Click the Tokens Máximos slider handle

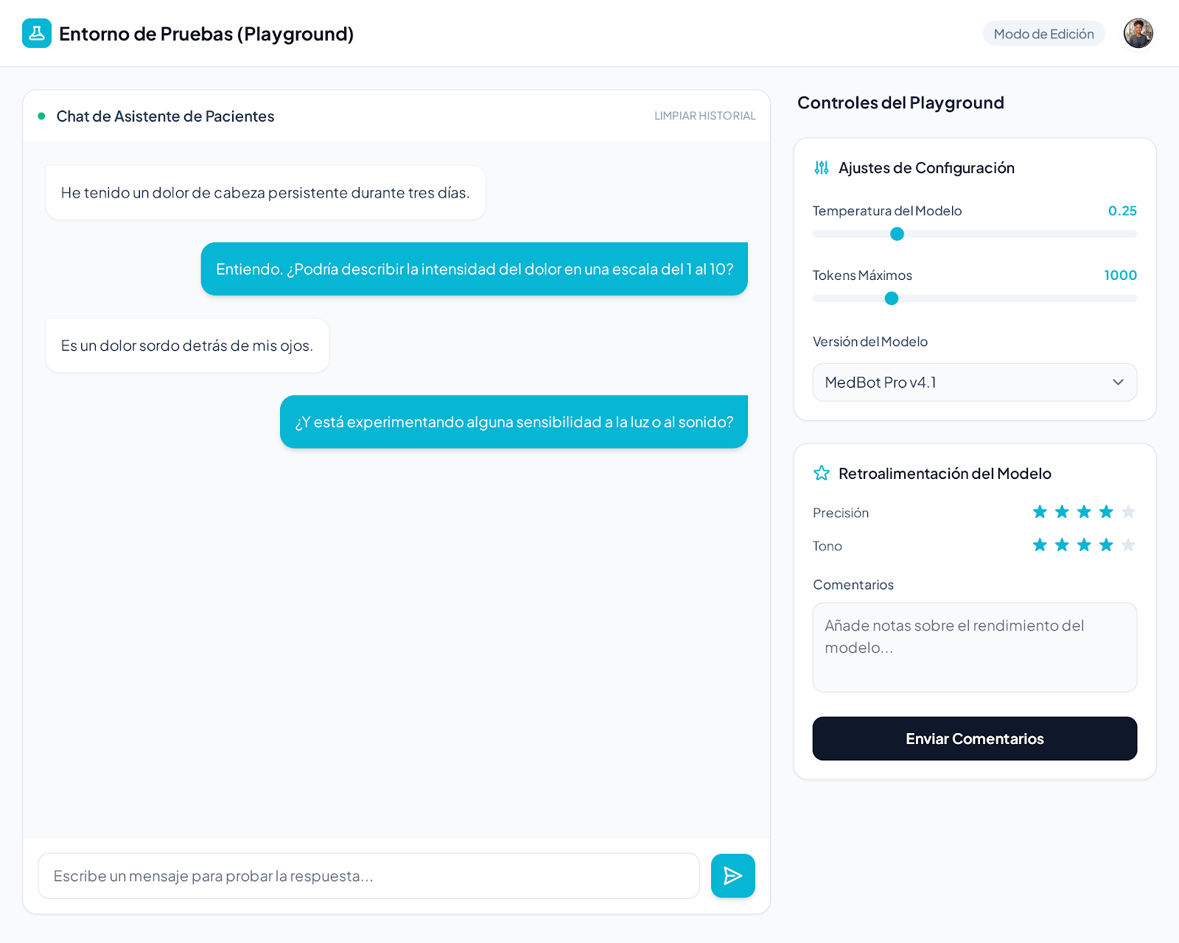click(x=892, y=298)
